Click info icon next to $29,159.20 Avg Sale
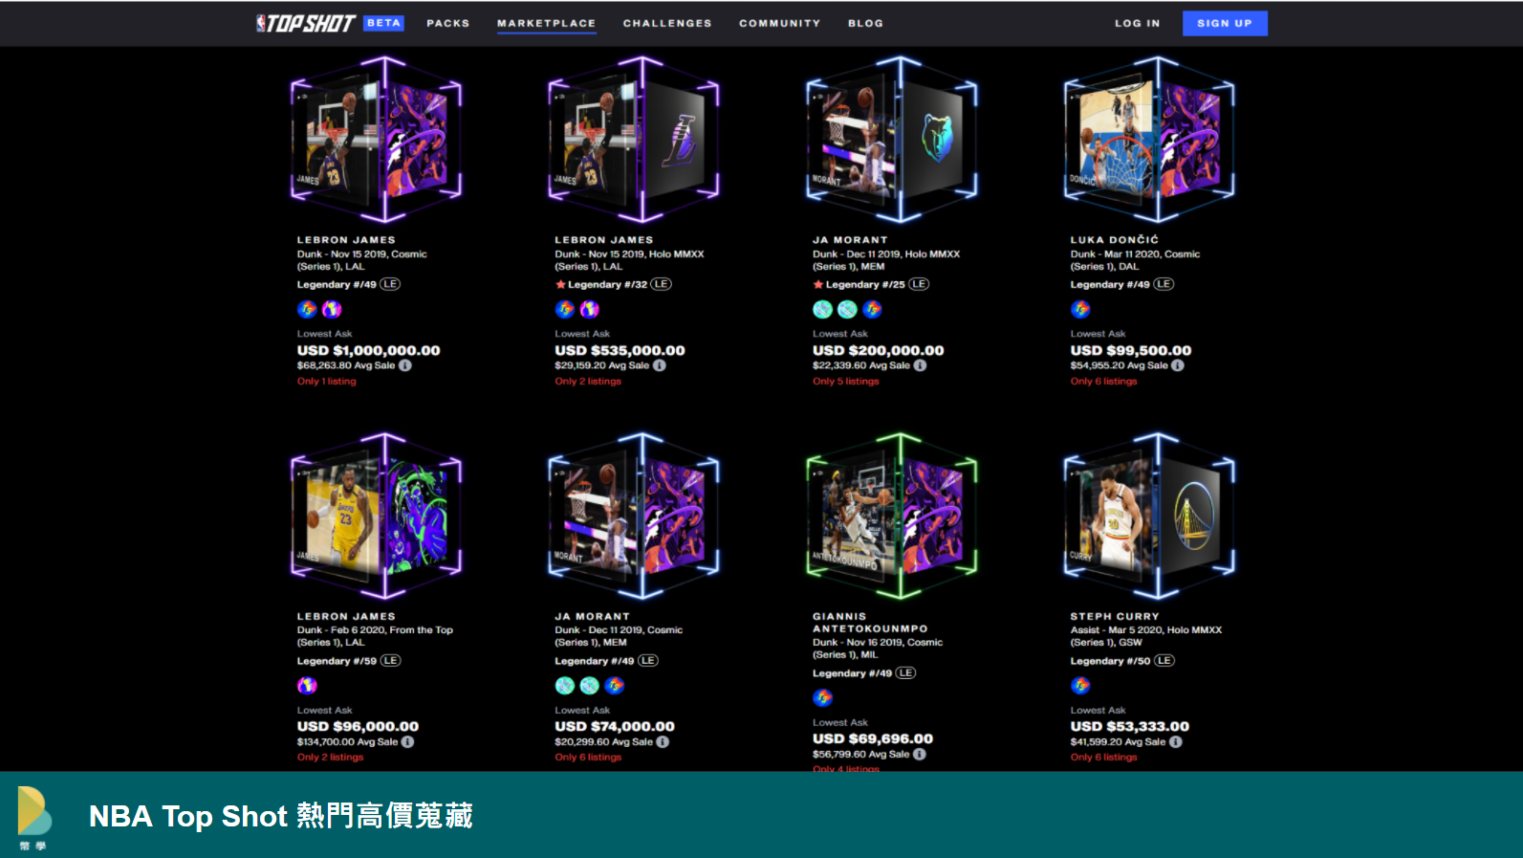The height and width of the screenshot is (858, 1523). [x=660, y=365]
